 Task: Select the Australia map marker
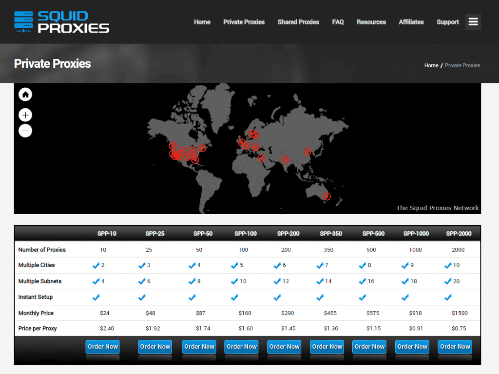327,197
